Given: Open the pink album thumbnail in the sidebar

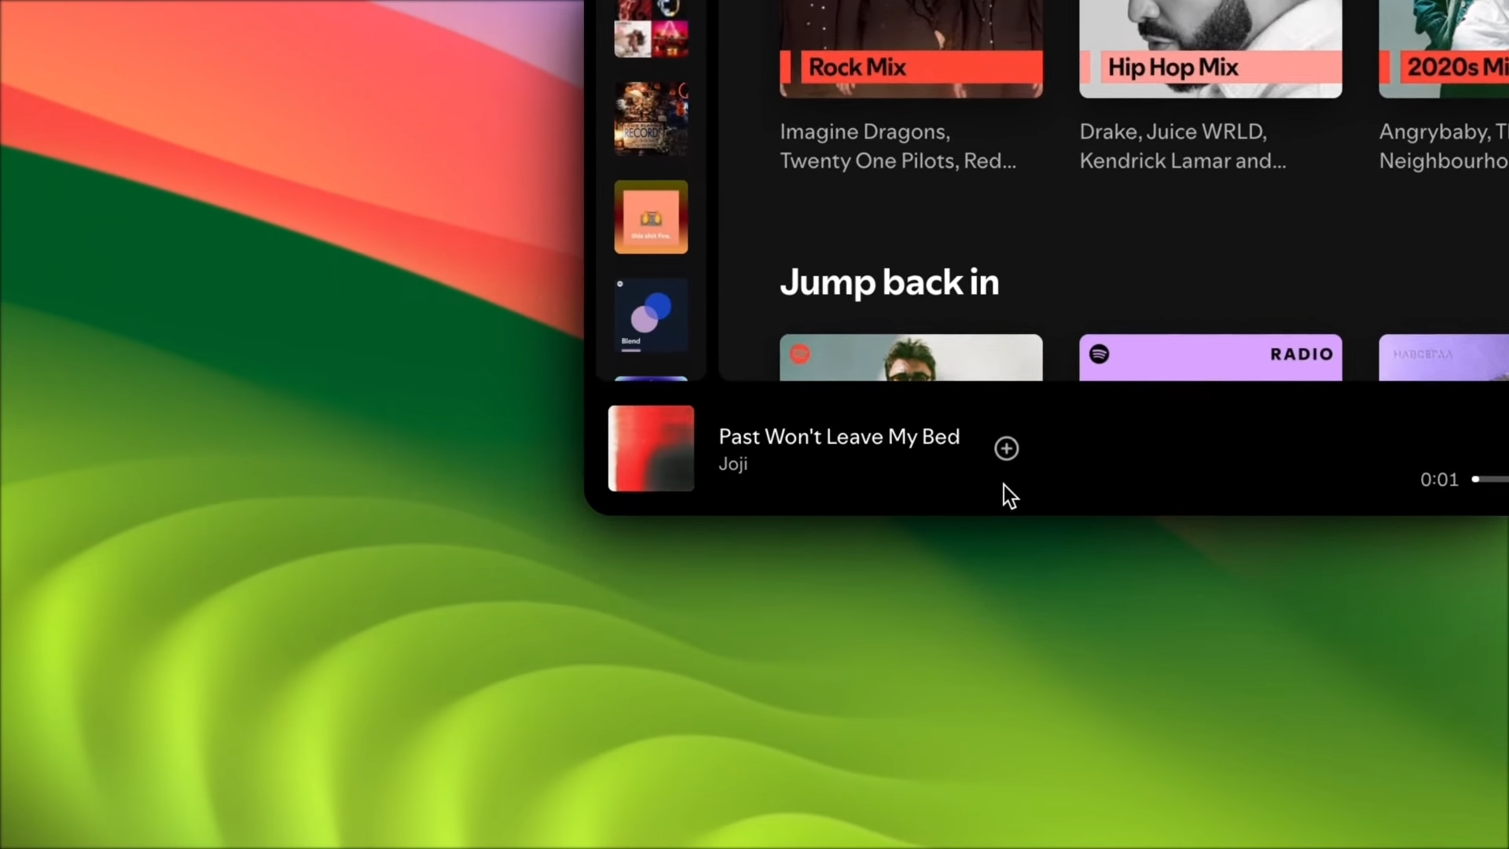Looking at the screenshot, I should [670, 38].
